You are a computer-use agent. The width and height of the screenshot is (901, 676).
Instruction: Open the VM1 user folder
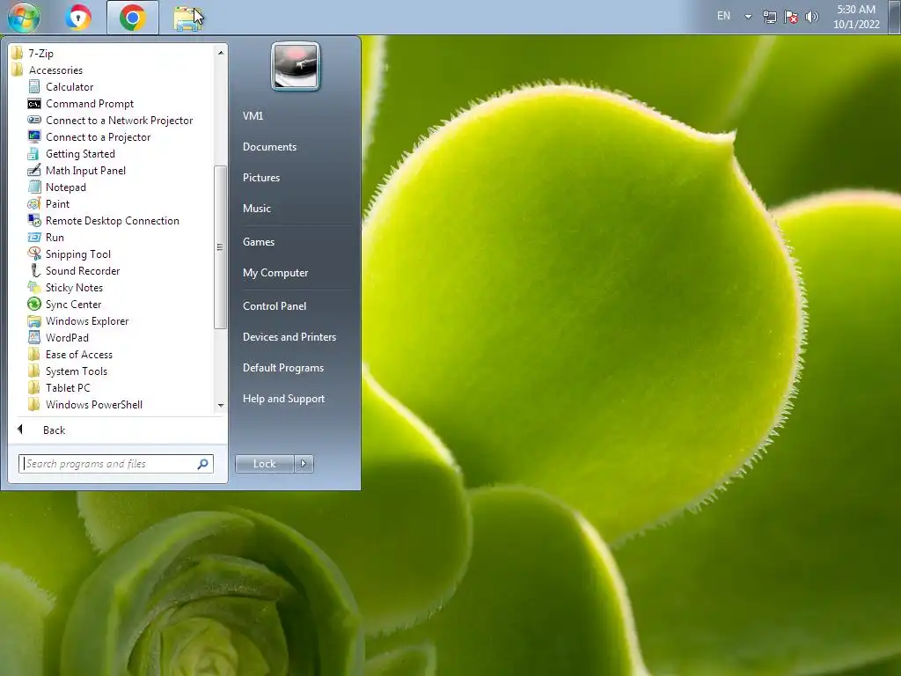pyautogui.click(x=253, y=115)
